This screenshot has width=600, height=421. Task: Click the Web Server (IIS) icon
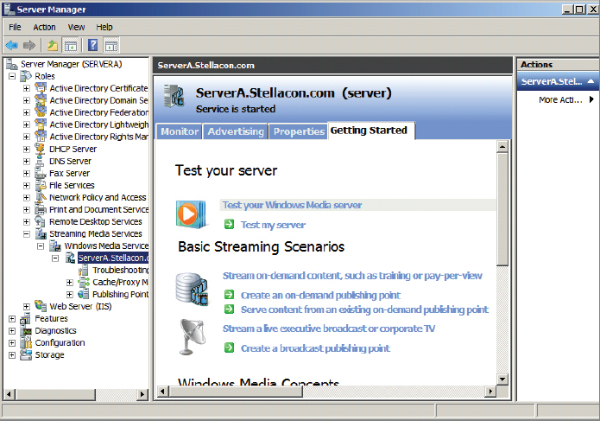[x=41, y=306]
